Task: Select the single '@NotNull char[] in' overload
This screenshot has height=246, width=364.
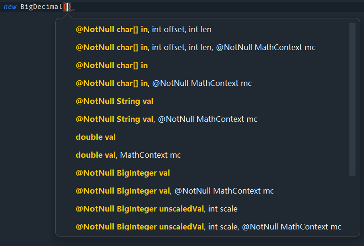Action: (112, 65)
